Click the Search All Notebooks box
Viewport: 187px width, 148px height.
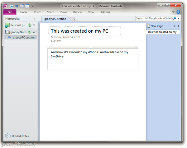(x=154, y=18)
